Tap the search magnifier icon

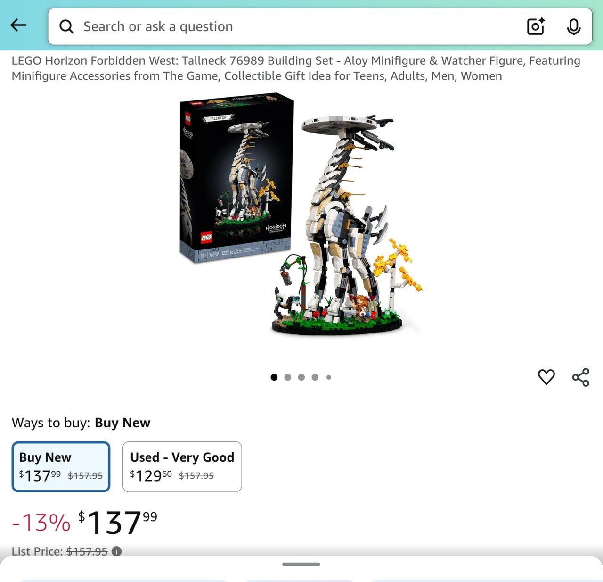tap(66, 27)
